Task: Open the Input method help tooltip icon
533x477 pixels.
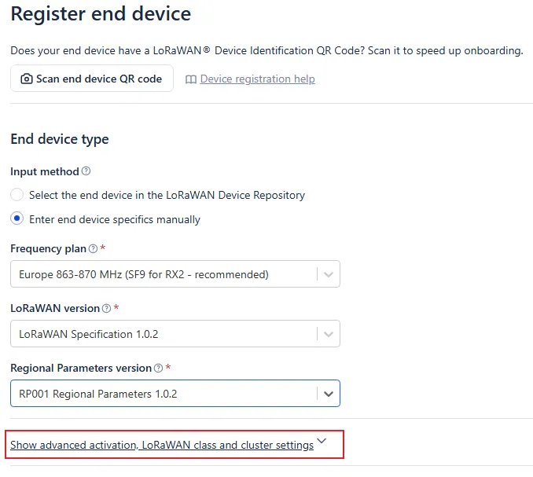Action: 86,171
